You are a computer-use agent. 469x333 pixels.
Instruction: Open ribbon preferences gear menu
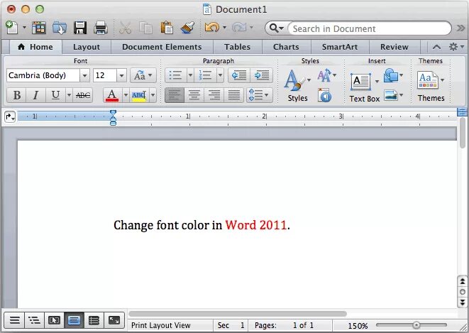[x=456, y=47]
